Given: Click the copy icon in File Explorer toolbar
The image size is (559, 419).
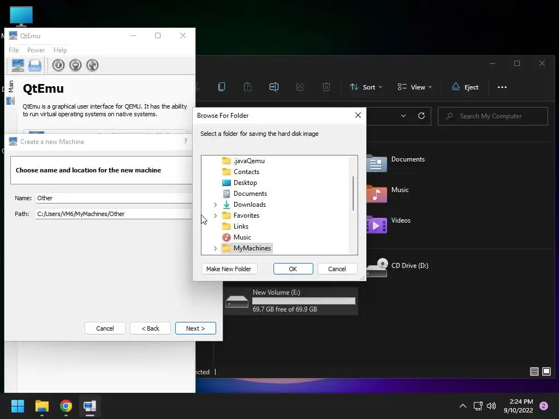Looking at the screenshot, I should pos(222,87).
